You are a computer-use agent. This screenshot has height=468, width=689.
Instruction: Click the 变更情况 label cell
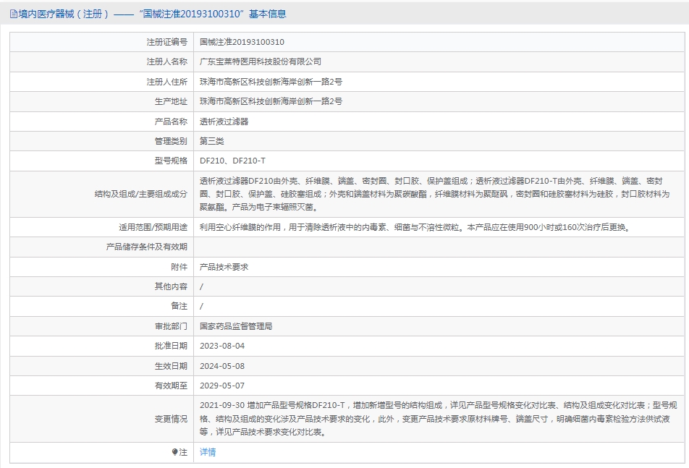click(x=102, y=419)
